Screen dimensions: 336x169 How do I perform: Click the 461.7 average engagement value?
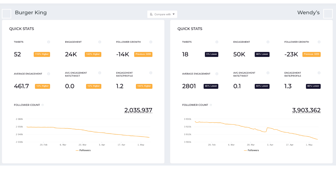21,86
